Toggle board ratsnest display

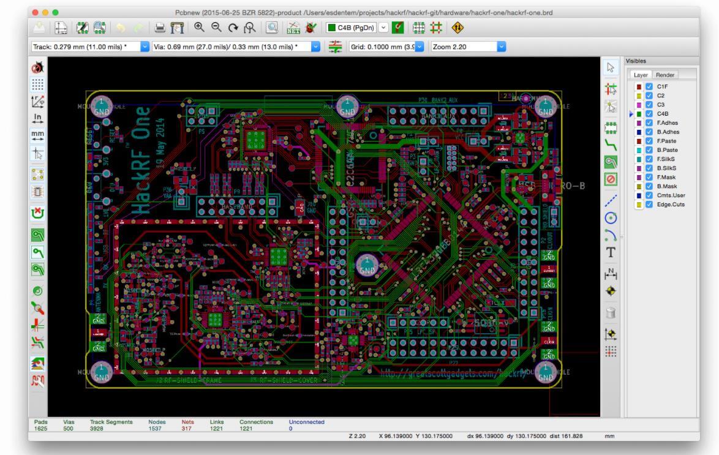point(37,175)
